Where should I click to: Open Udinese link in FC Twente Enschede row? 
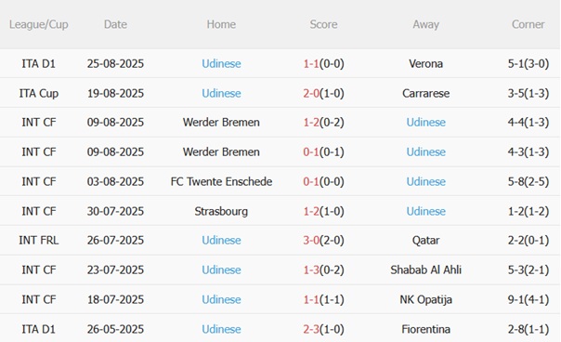click(425, 181)
